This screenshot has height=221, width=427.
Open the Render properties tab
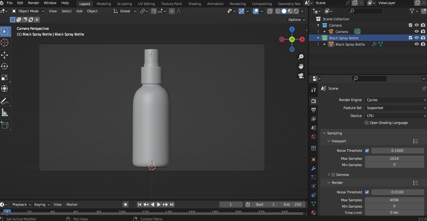coord(314,101)
